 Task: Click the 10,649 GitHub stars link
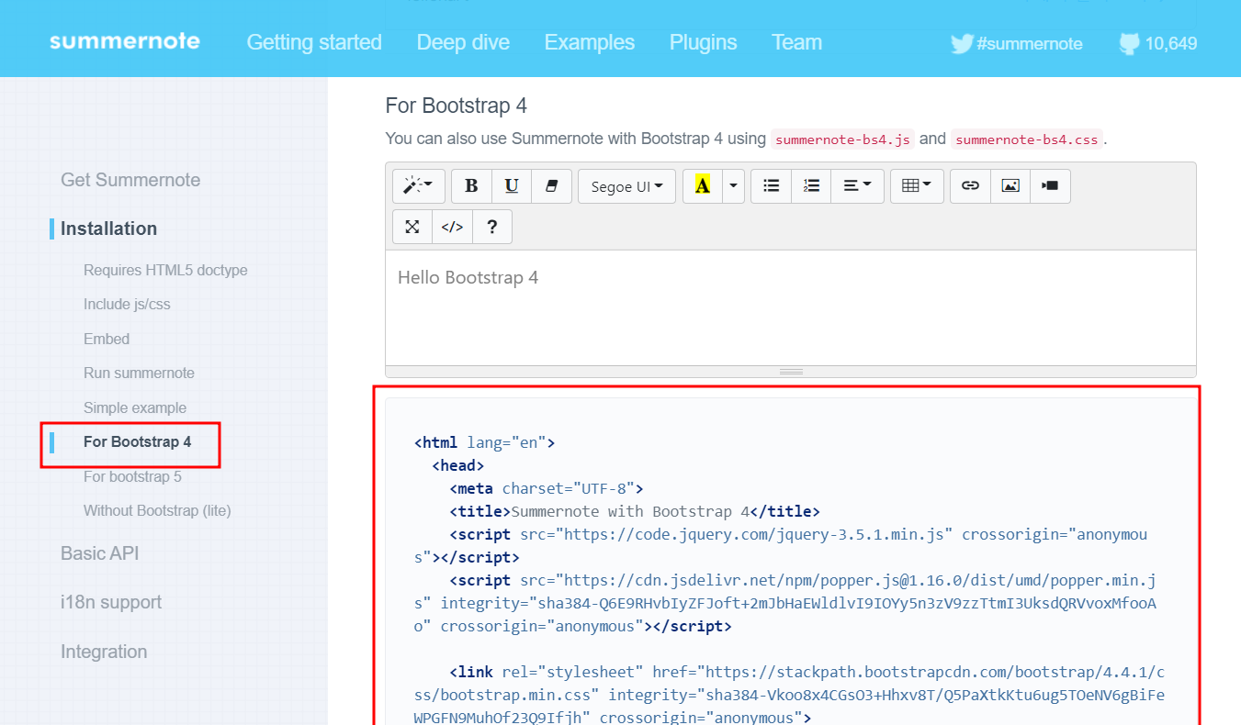click(1170, 43)
